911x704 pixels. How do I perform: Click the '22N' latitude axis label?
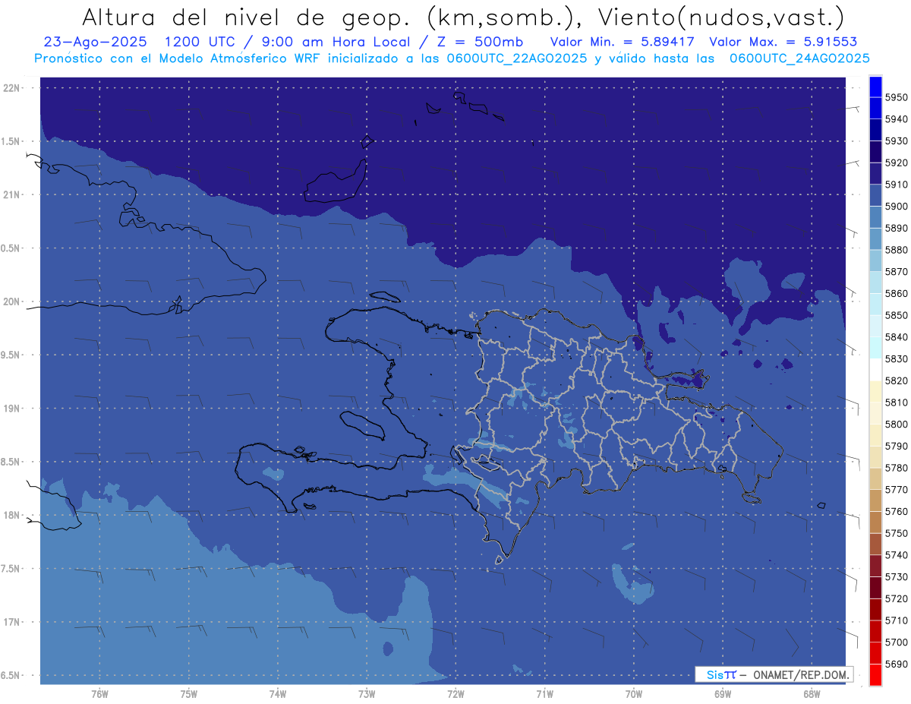point(11,88)
